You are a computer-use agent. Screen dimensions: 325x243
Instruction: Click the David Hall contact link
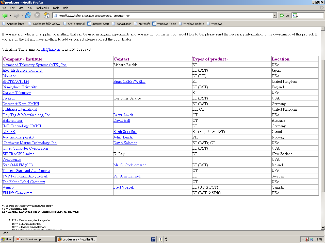click(x=122, y=120)
